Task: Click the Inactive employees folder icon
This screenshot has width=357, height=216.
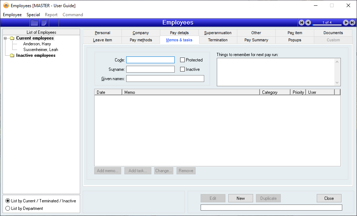Action: click(12, 55)
